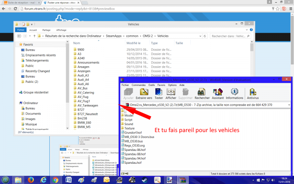Click the Rechercher dans Vehicles search box

tap(230, 36)
